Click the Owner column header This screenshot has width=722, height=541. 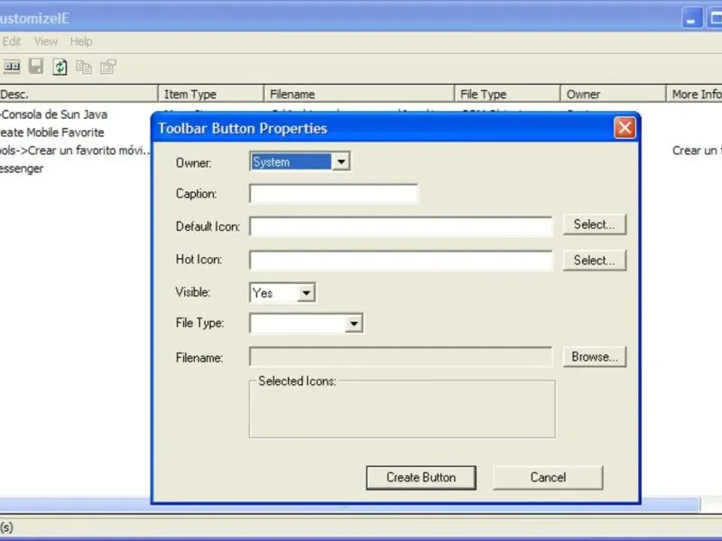click(x=614, y=94)
